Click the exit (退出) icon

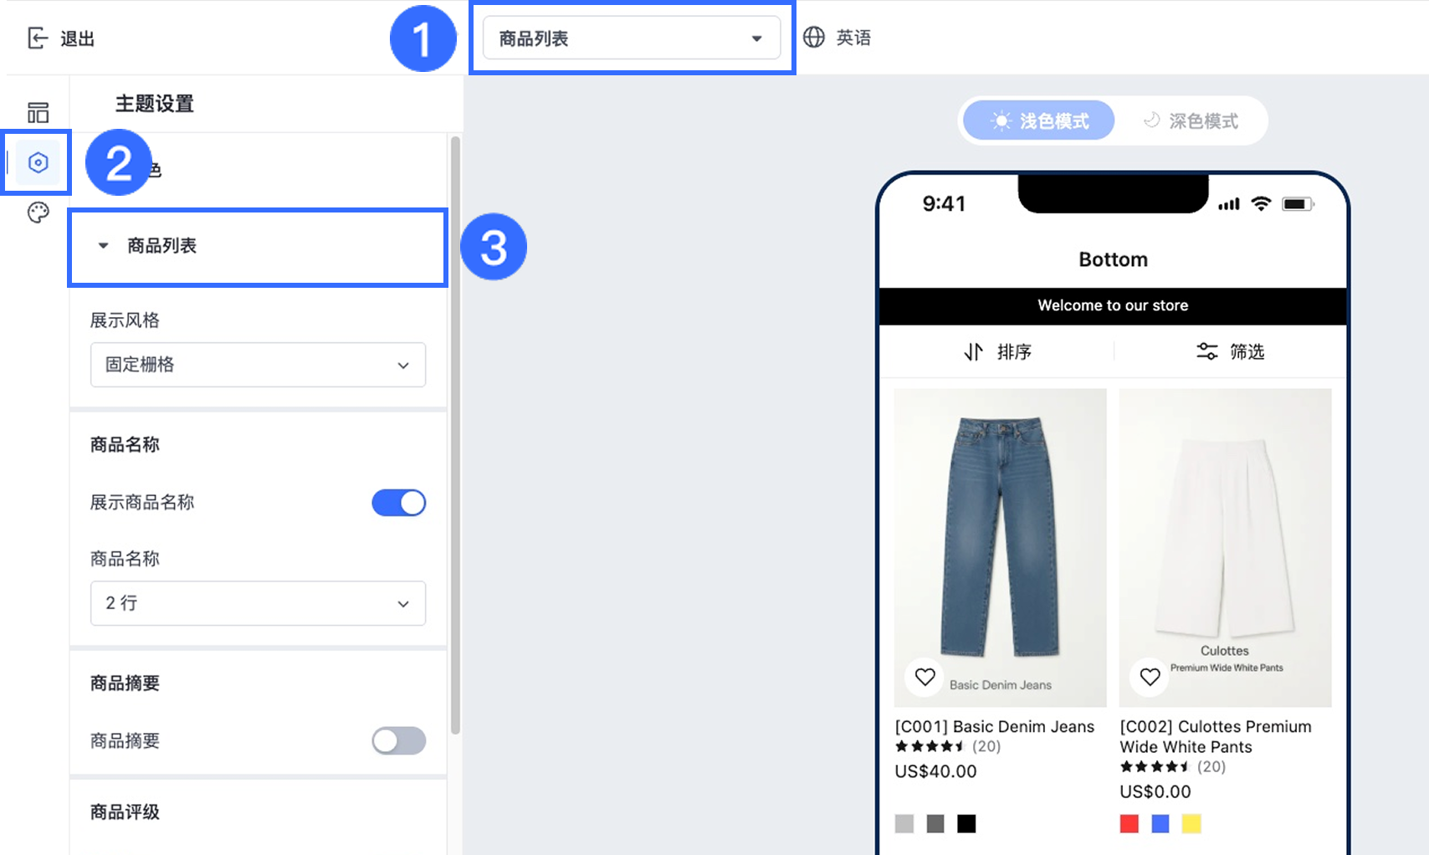click(x=38, y=38)
